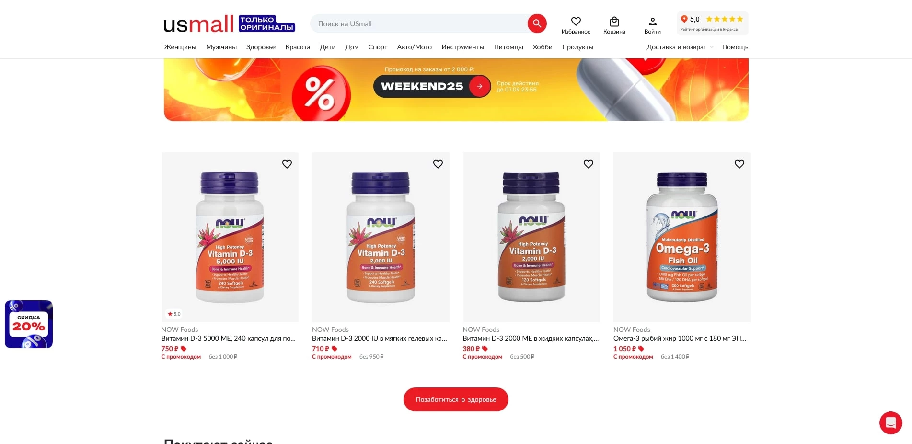Open the chat support bubble icon
Viewport: 912px width, 444px height.
[890, 423]
